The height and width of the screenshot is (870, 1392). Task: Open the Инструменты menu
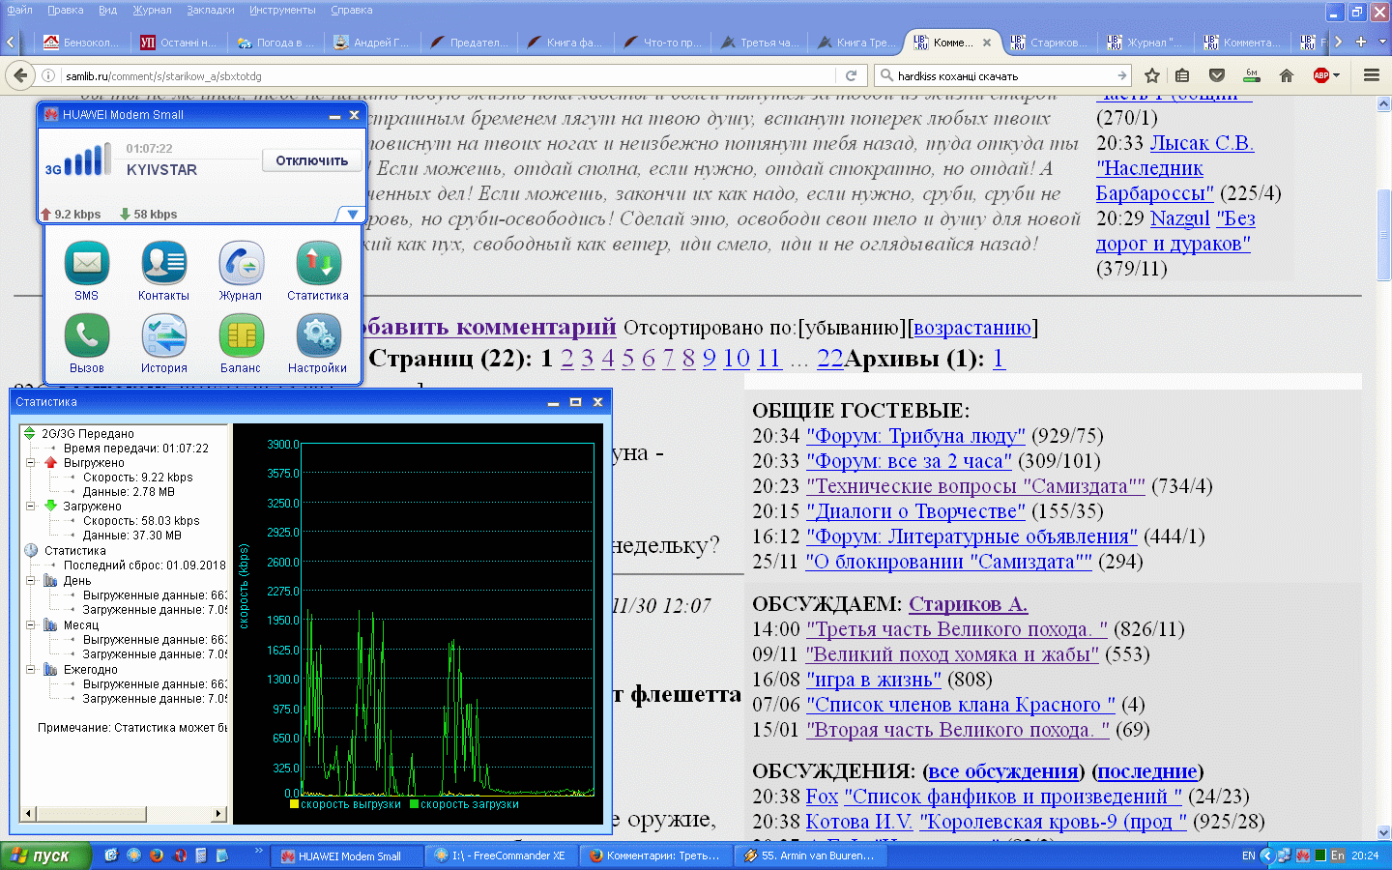point(282,10)
